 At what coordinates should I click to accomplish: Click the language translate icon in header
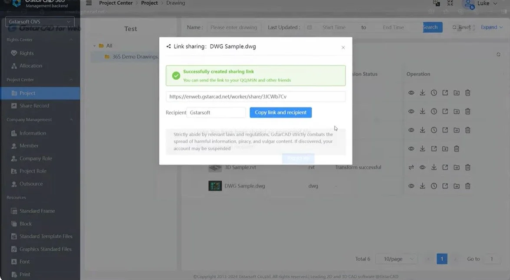(x=436, y=3)
